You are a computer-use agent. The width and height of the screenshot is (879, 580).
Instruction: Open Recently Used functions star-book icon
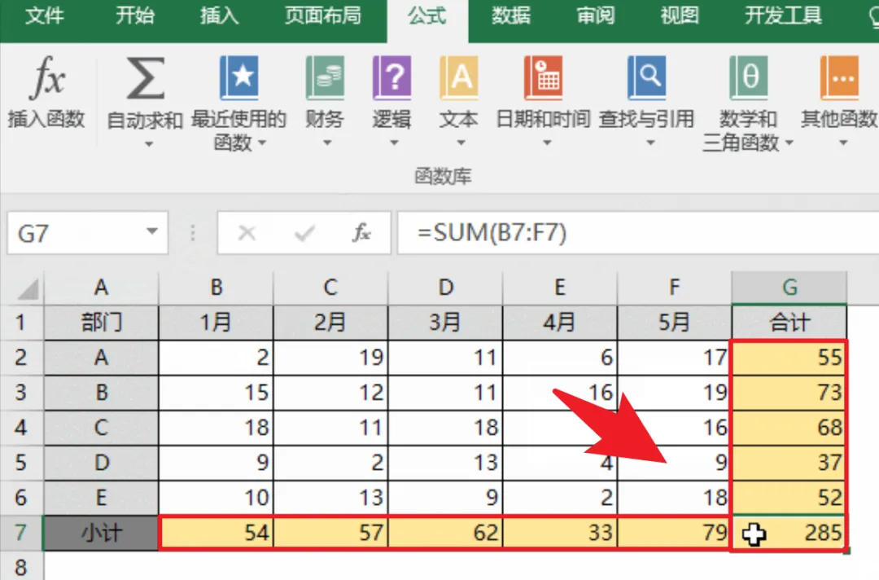pos(238,78)
